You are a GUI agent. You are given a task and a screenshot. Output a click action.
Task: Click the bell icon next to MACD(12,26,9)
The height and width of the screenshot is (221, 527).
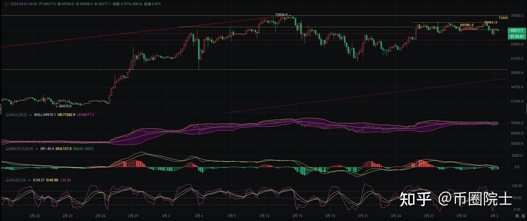click(8, 149)
